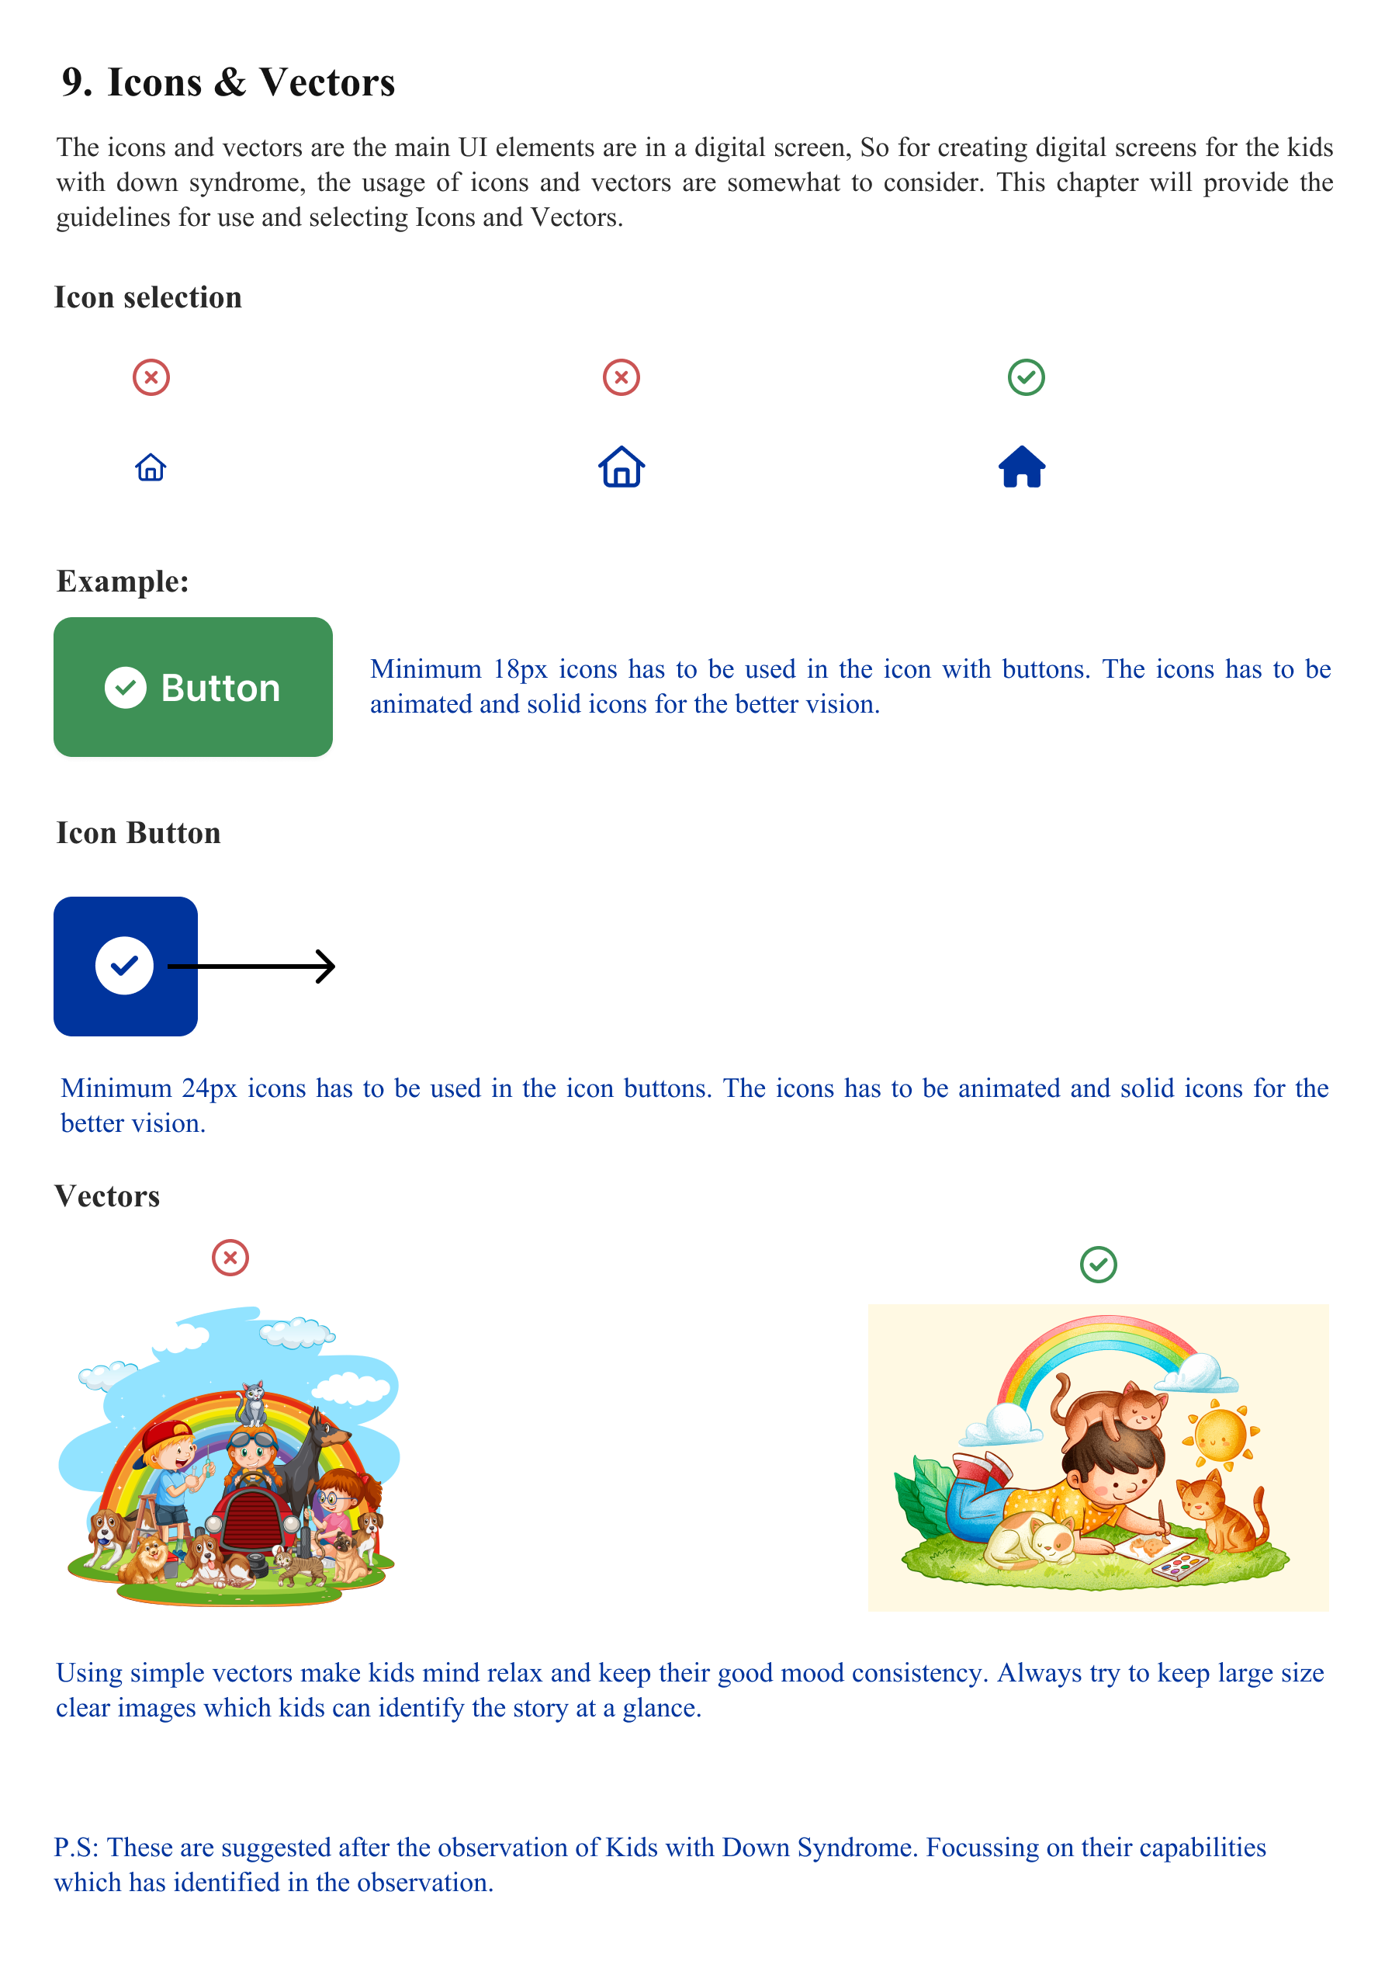Click the large bold outline home icon
This screenshot has height=1961, width=1385.
[x=622, y=467]
